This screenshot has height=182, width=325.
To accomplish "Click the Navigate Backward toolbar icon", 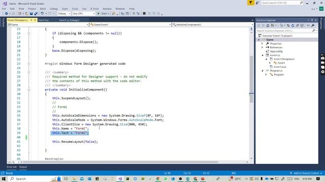I will [7, 14].
